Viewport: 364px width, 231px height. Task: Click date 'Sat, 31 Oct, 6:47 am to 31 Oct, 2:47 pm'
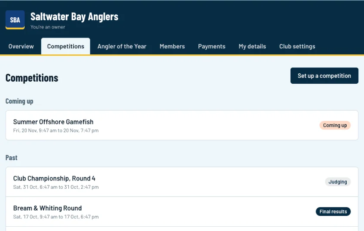[x=56, y=187]
